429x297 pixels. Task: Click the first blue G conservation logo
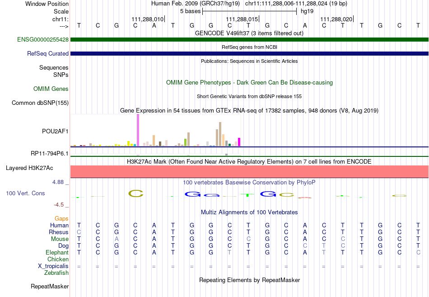click(x=193, y=194)
